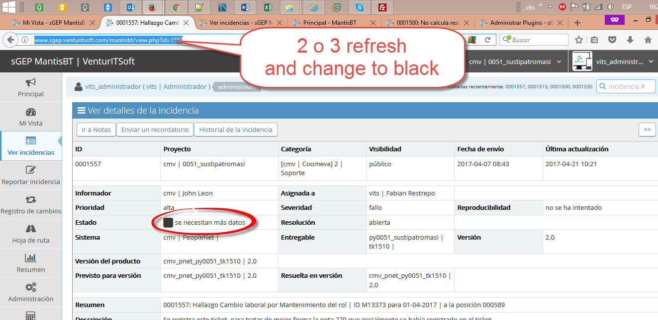Click the black Estado color swatch
Viewport: 658px width, 320px height.
[x=168, y=223]
